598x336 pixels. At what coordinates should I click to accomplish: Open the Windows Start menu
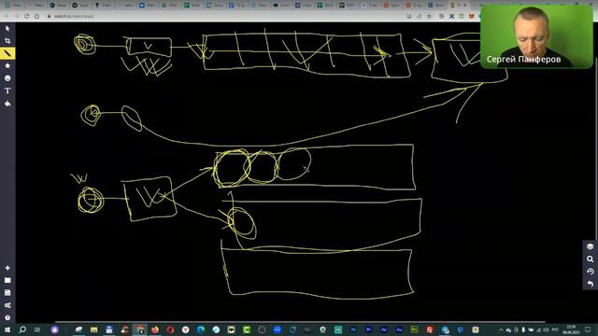7,329
